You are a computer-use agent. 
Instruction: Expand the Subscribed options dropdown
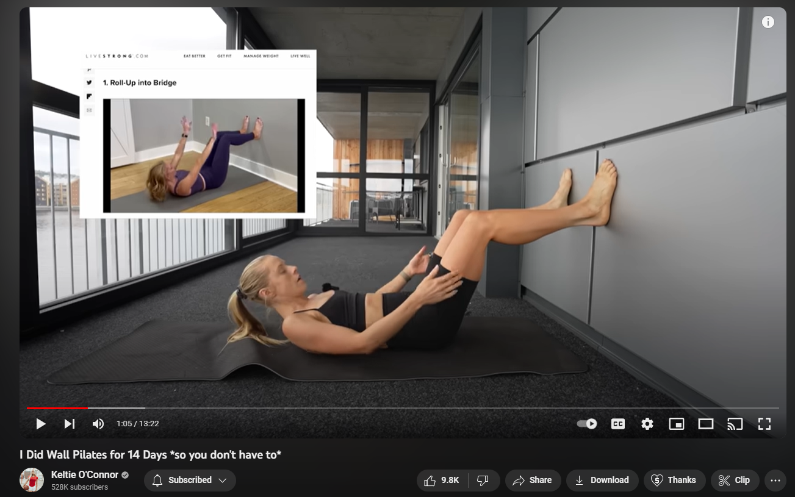190,480
